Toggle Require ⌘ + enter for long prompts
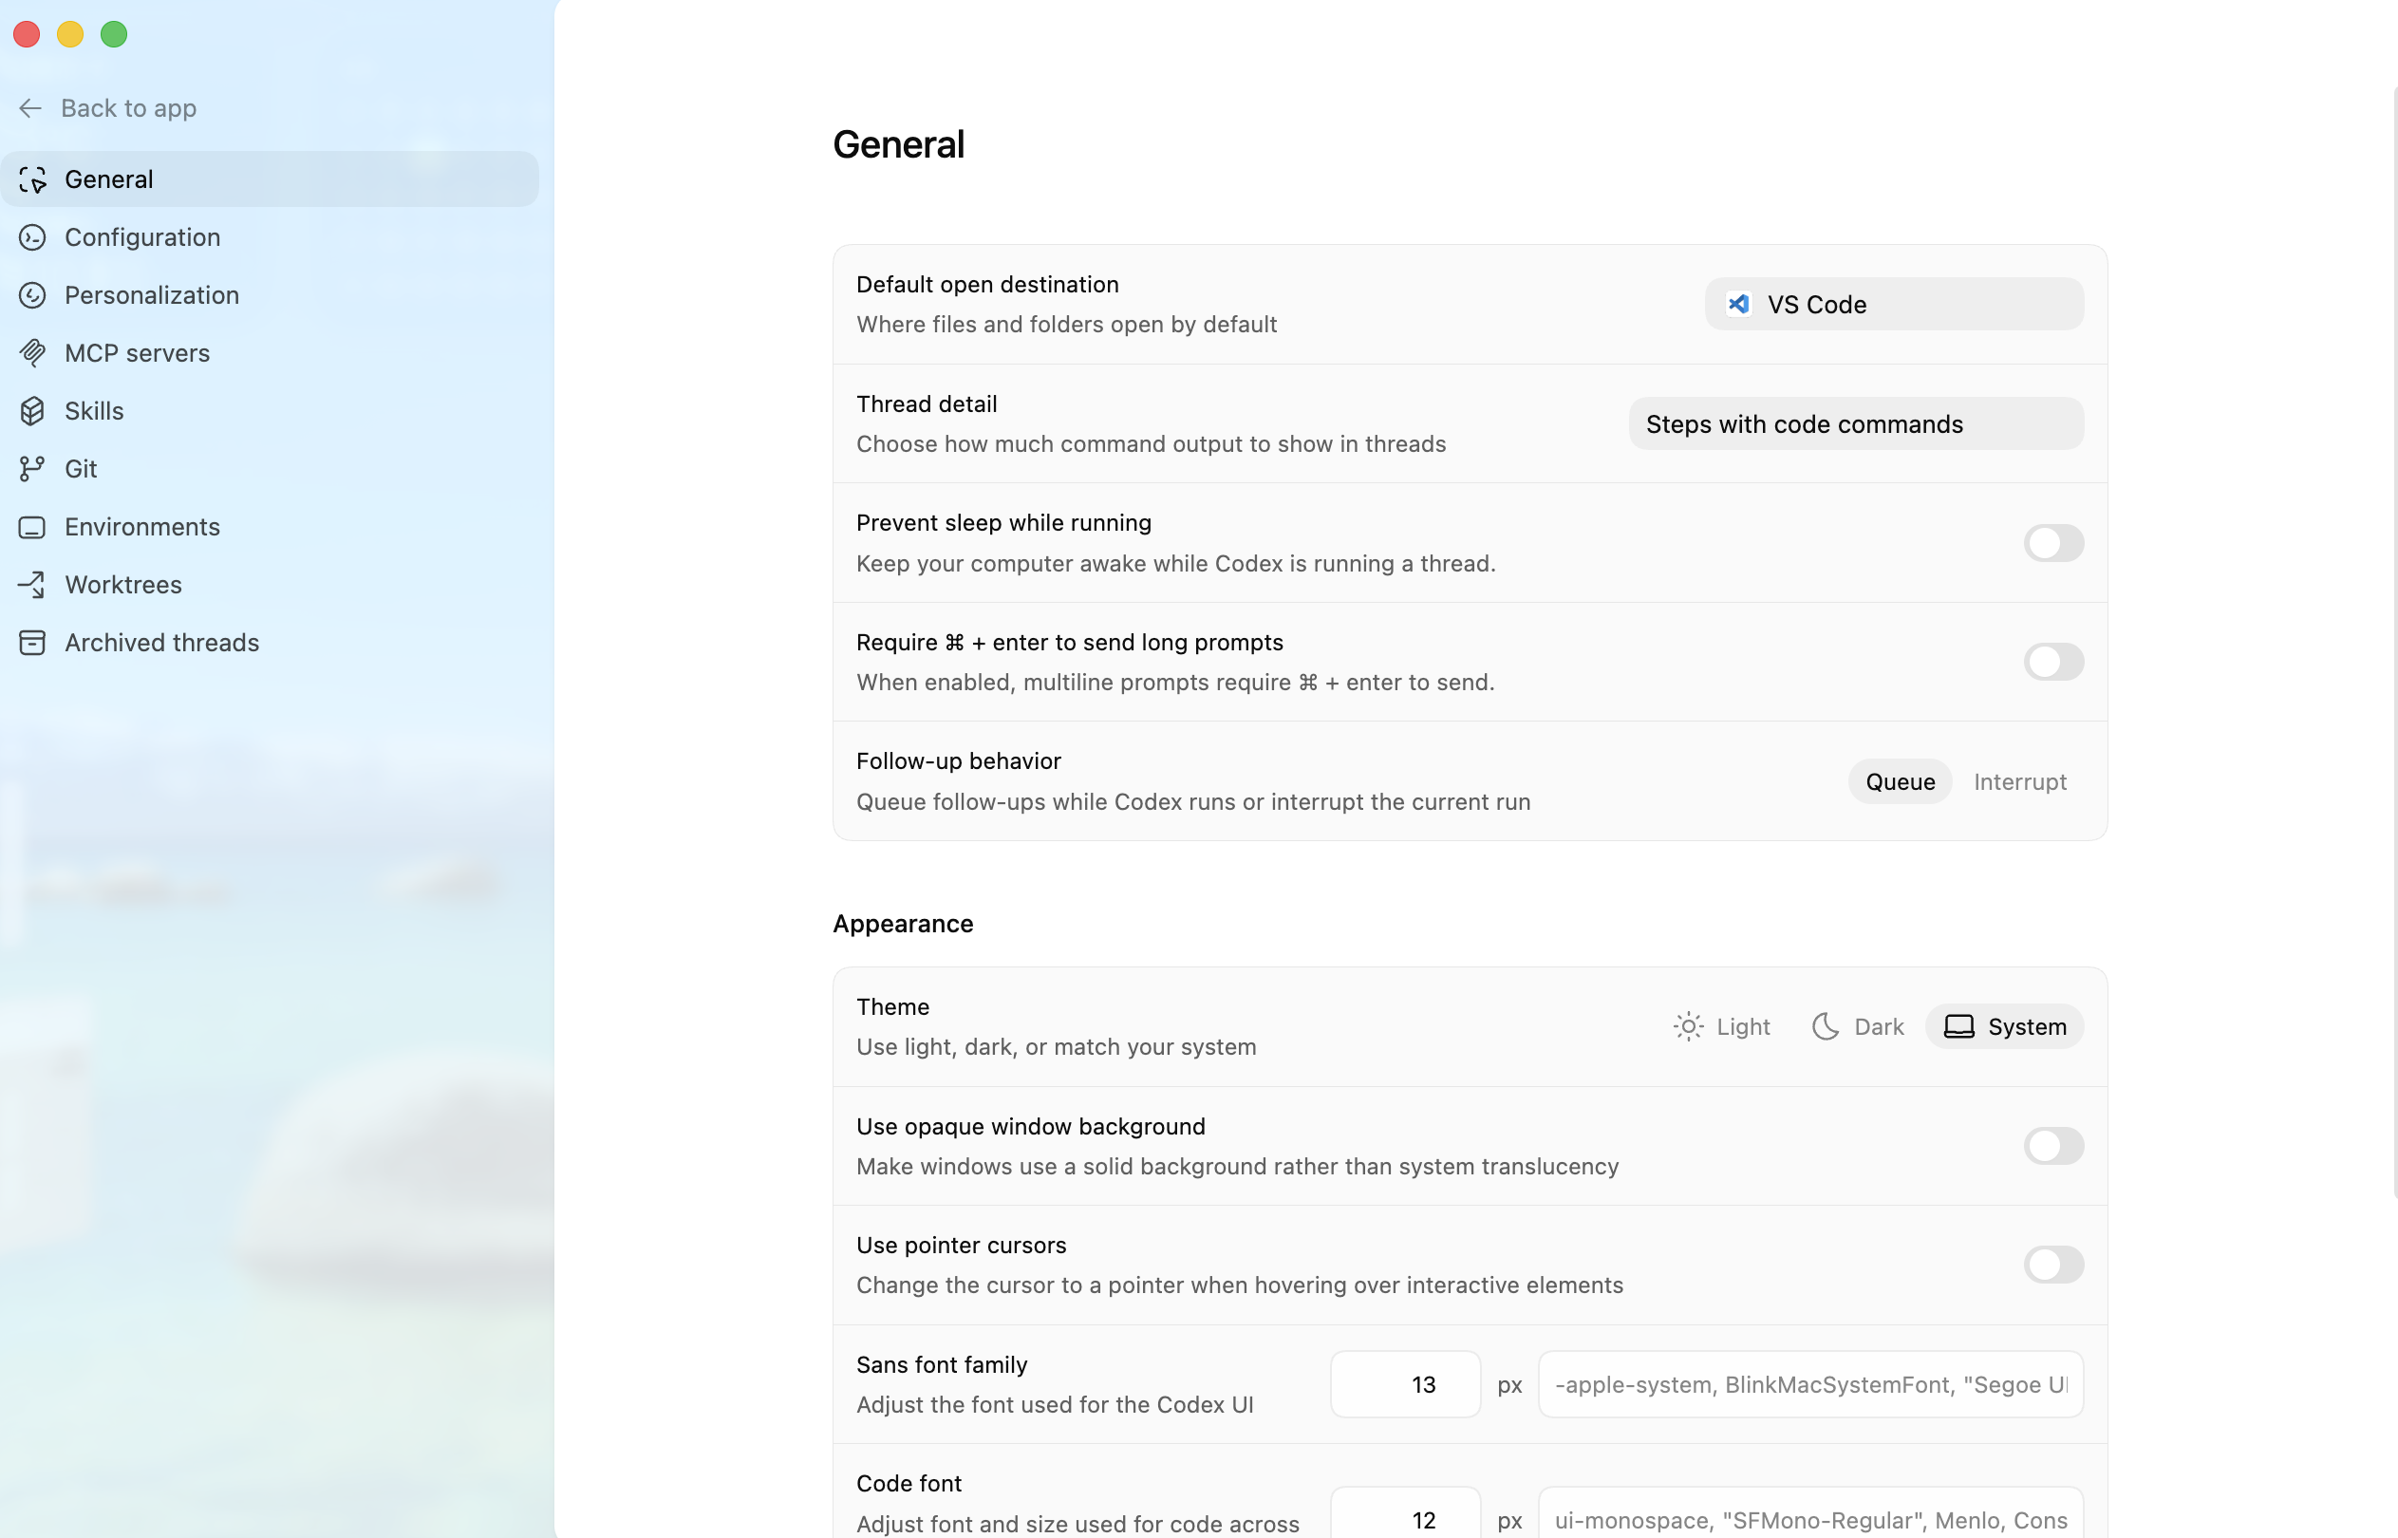This screenshot has width=2398, height=1538. tap(2052, 661)
